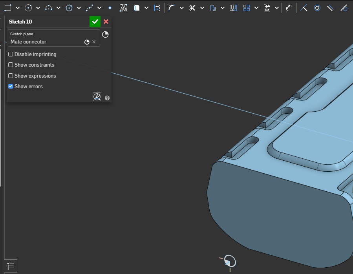Expand the linear pattern dropdown arrow
Viewport: 353px width, 274px height.
[x=256, y=8]
